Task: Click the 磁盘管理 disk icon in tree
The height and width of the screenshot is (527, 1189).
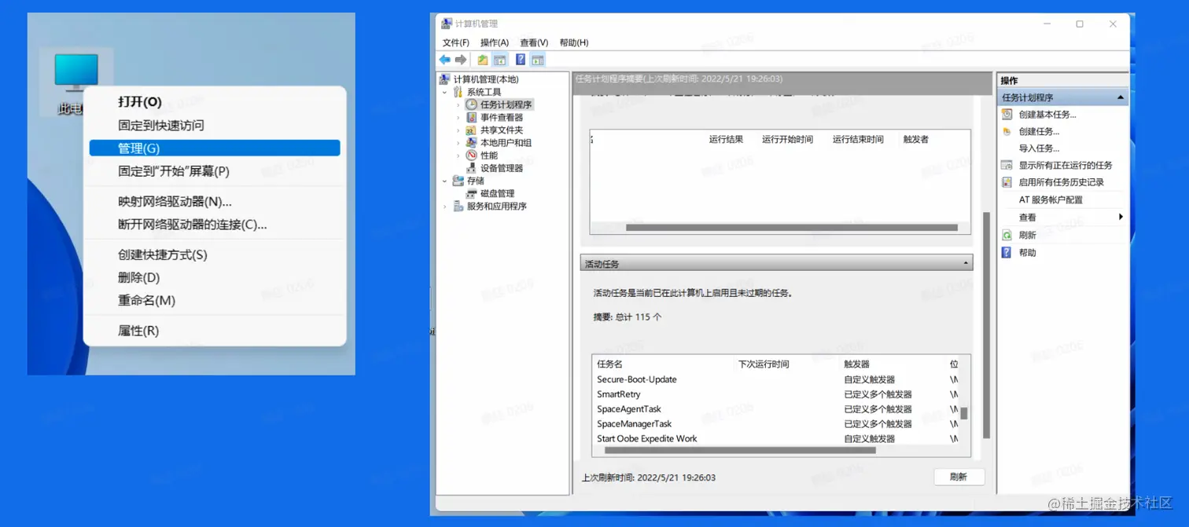Action: pyautogui.click(x=471, y=193)
